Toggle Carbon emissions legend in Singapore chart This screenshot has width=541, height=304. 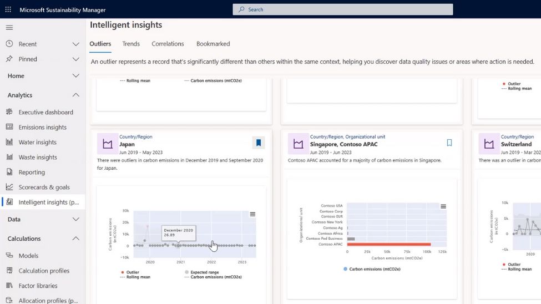(372, 269)
